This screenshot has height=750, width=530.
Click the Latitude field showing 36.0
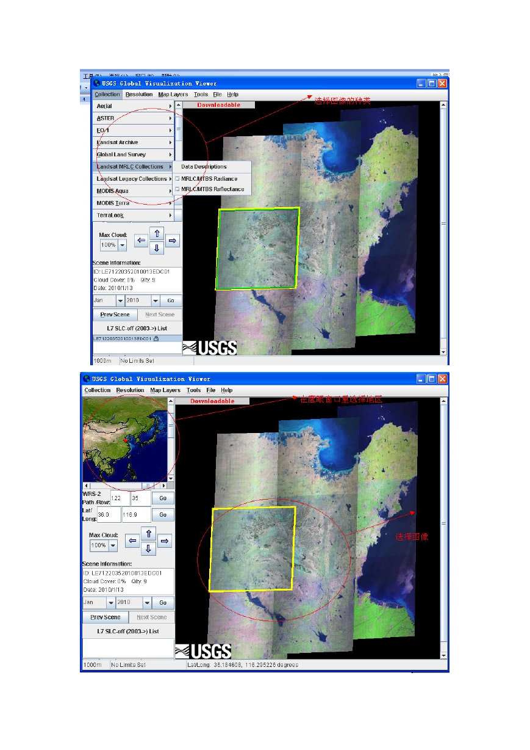click(x=108, y=515)
